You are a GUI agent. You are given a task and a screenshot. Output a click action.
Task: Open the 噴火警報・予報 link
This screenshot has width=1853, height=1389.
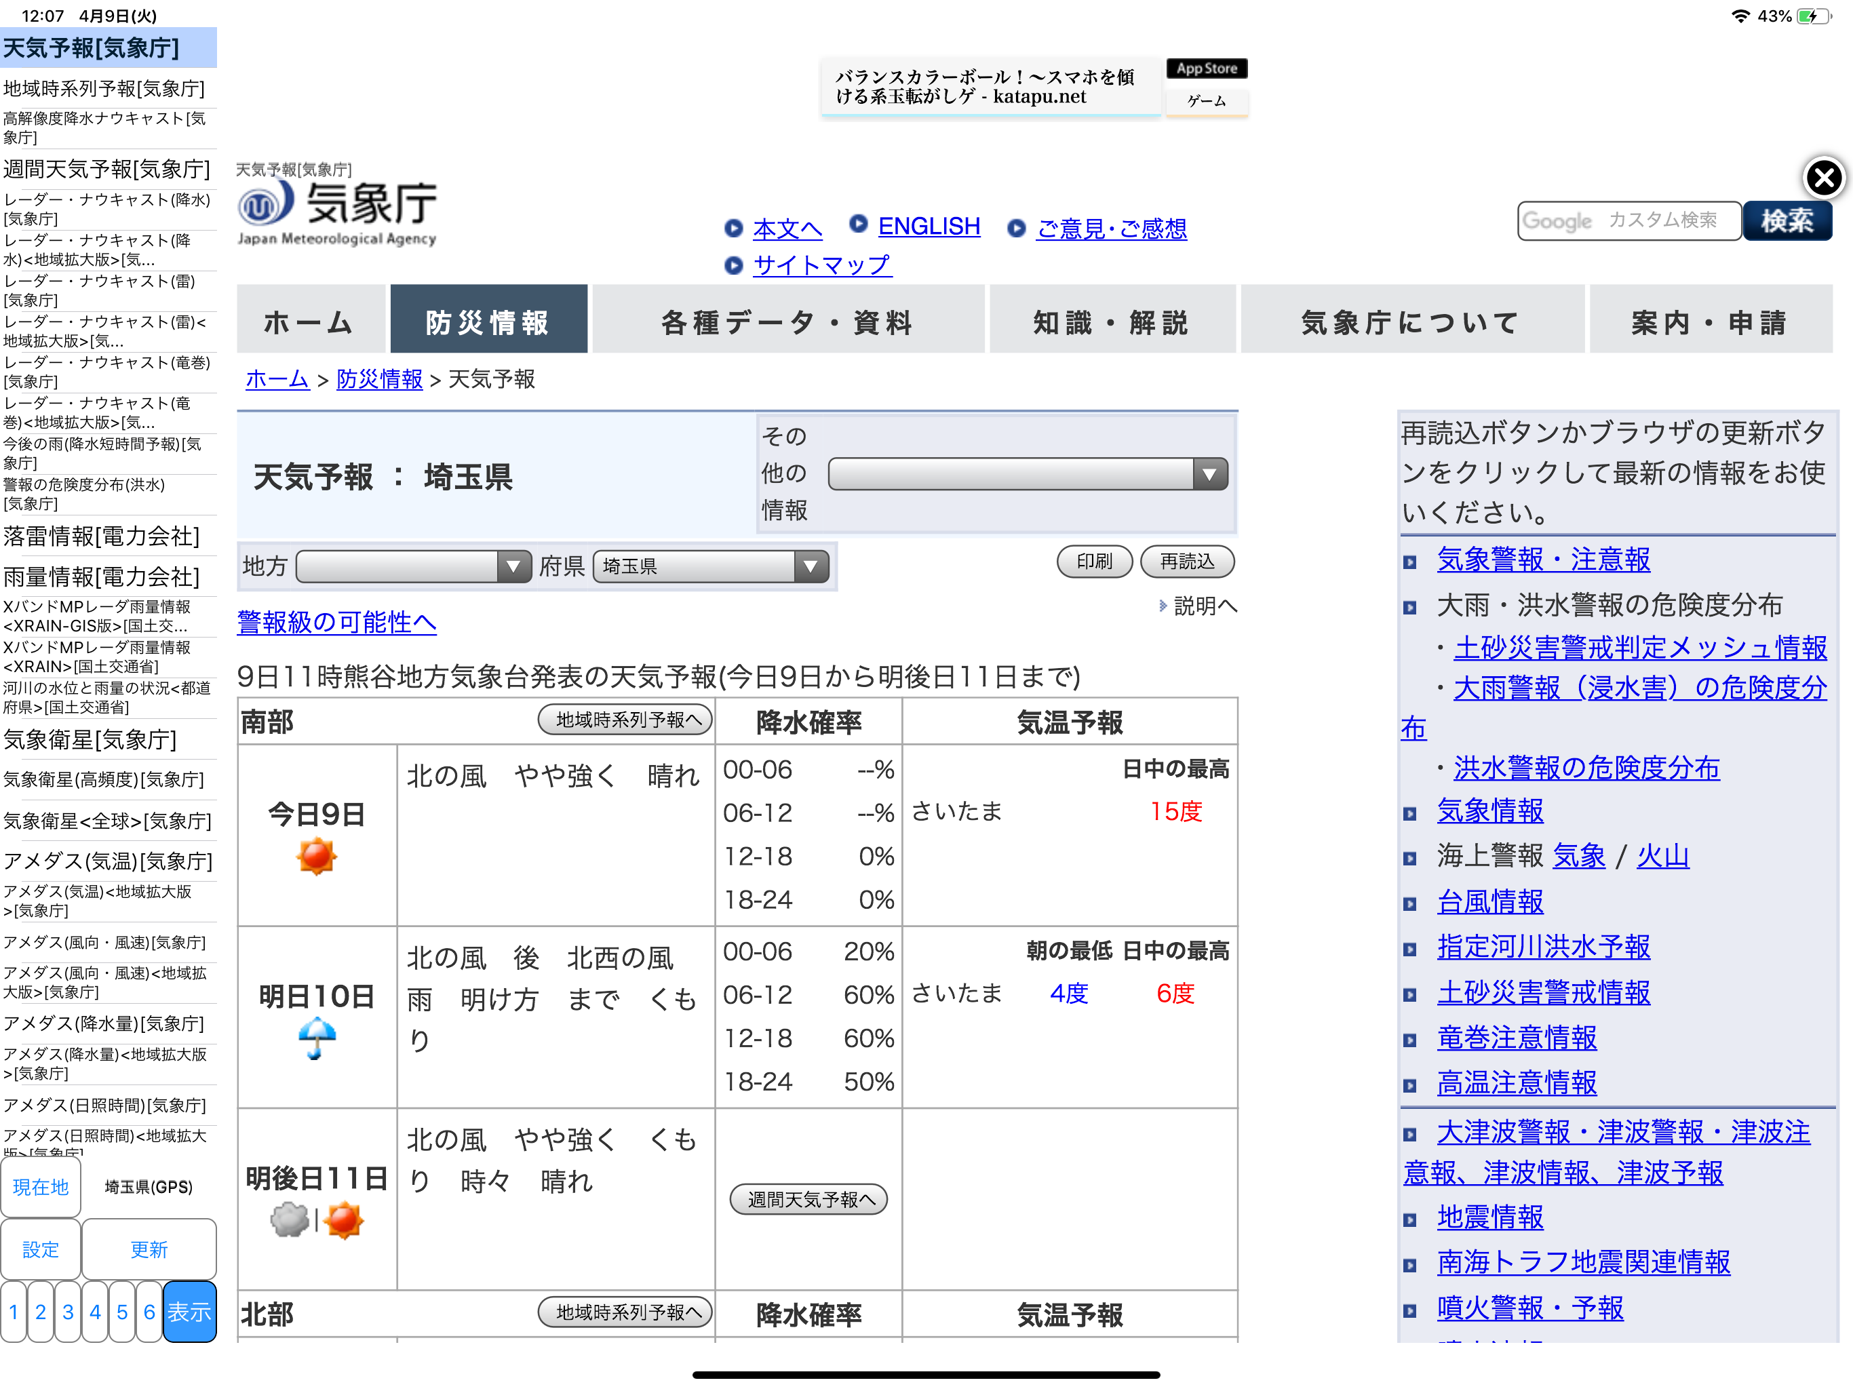[x=1530, y=1308]
